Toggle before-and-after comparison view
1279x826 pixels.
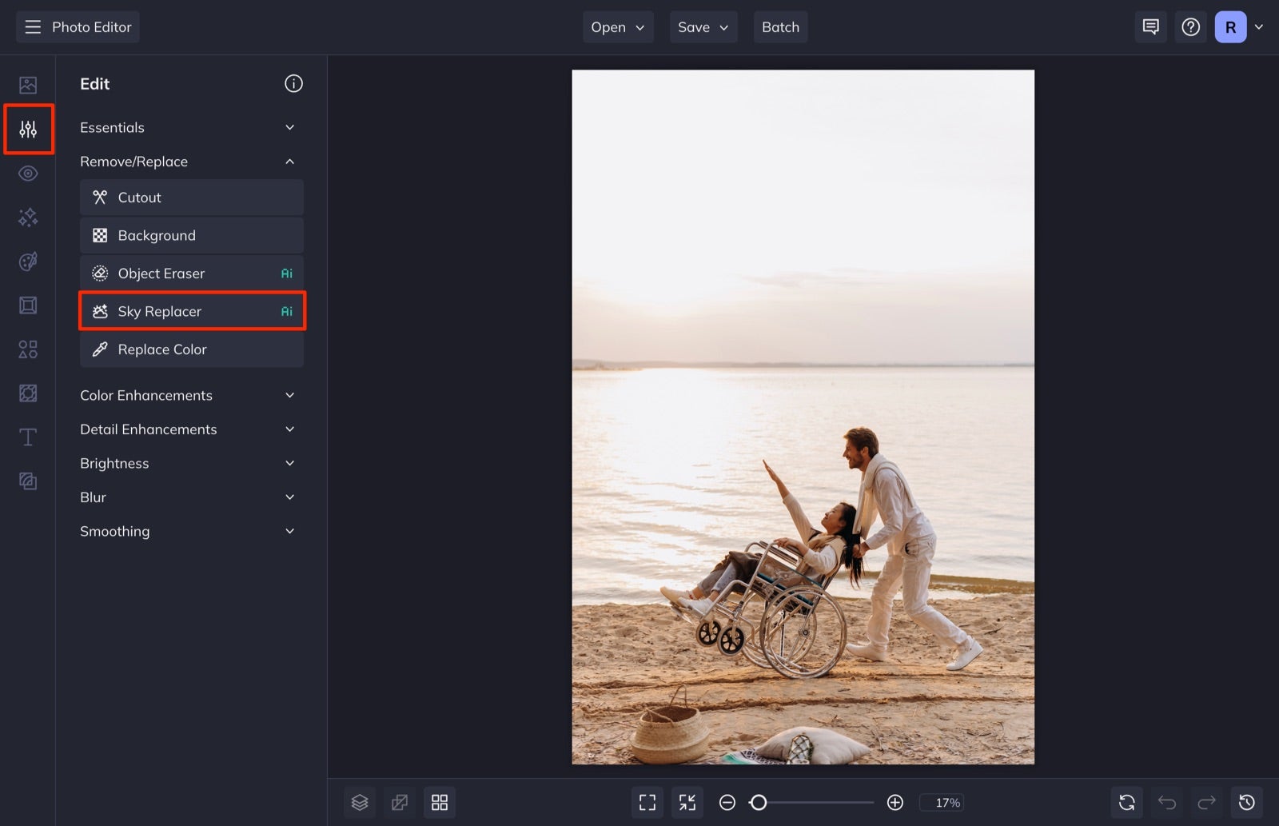tap(399, 802)
